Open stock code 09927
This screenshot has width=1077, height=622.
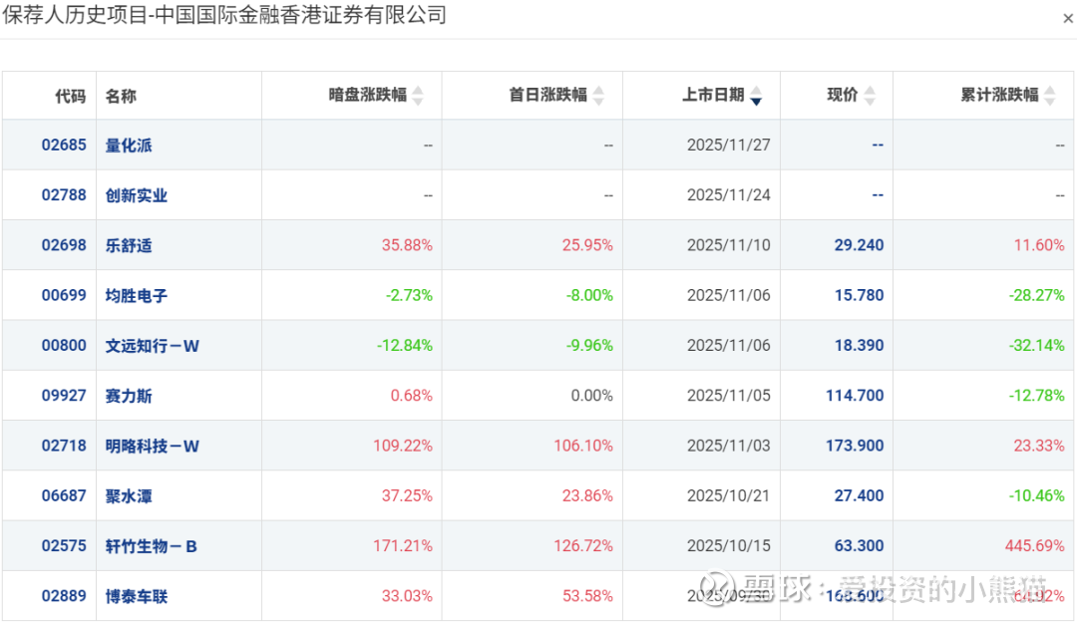click(64, 396)
